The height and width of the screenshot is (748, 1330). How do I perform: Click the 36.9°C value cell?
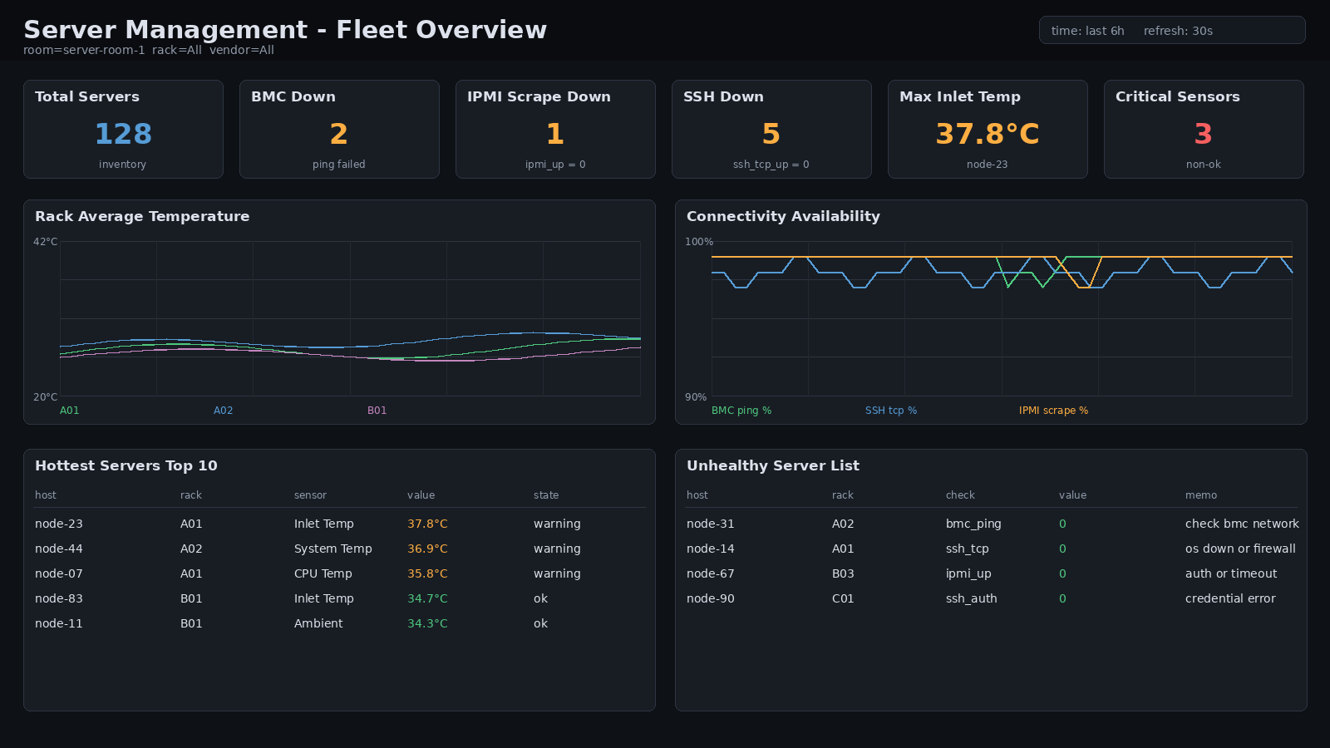[x=427, y=549]
